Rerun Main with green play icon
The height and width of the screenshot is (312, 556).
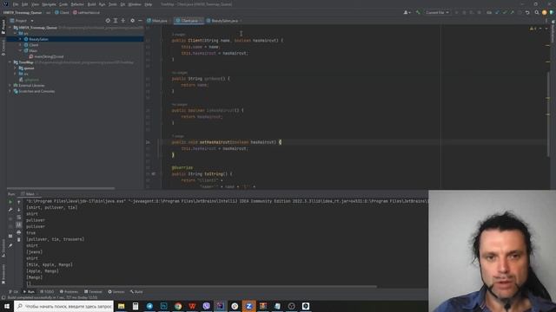10,202
